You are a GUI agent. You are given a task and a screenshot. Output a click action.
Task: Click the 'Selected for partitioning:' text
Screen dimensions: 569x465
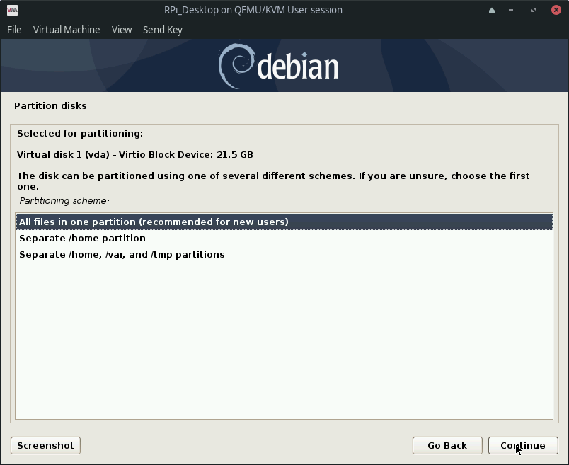click(x=80, y=134)
